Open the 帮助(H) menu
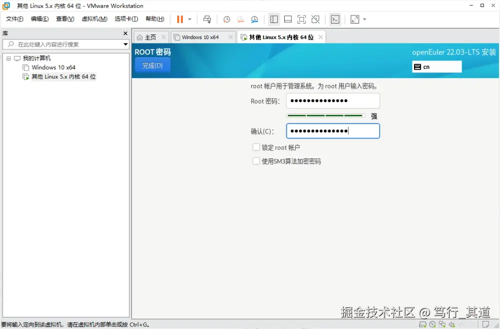The height and width of the screenshot is (329, 500). tap(155, 19)
